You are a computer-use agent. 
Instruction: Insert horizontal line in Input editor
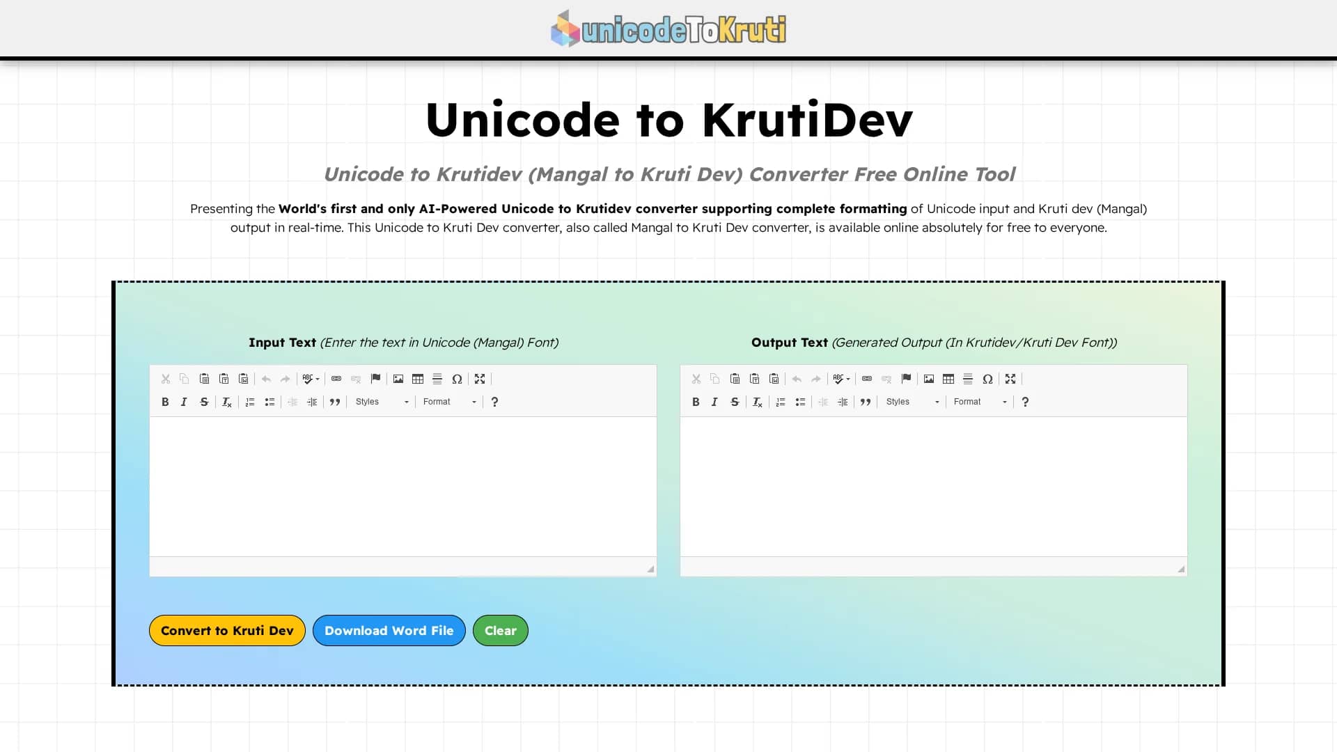click(437, 379)
